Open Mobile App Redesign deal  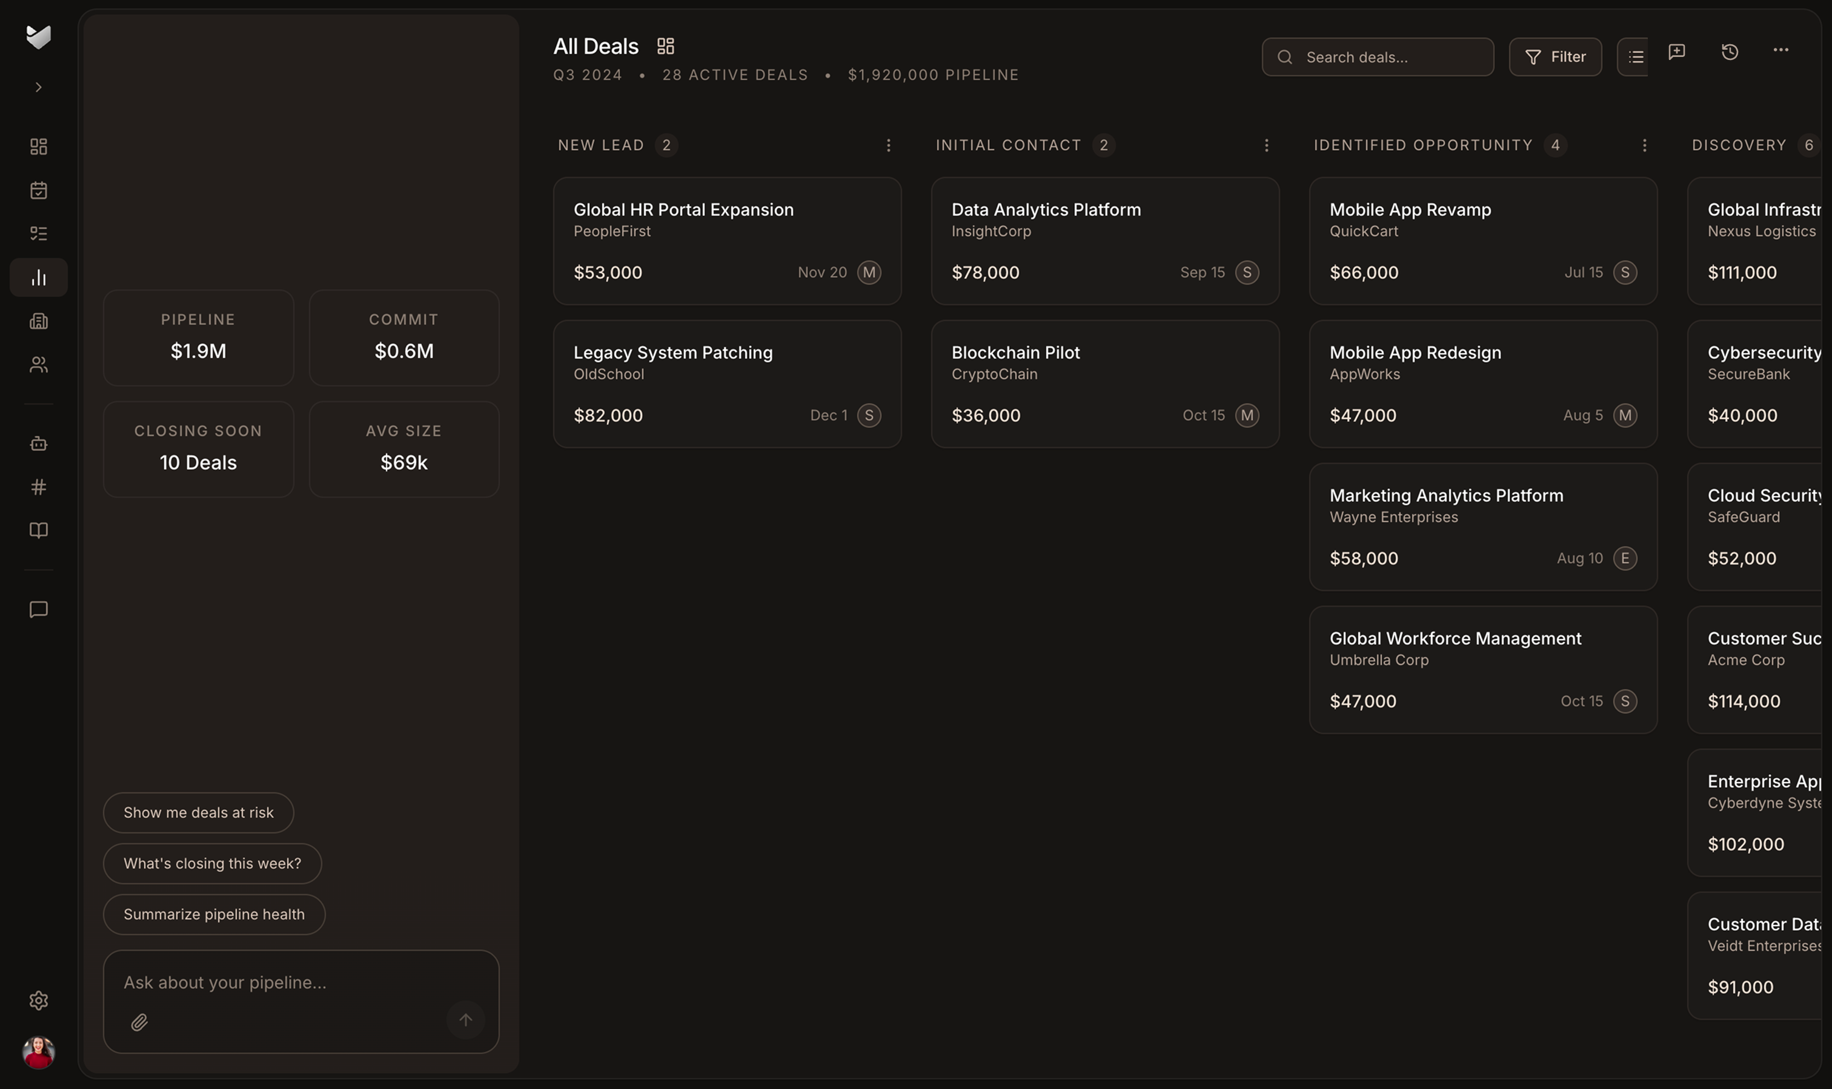point(1482,384)
